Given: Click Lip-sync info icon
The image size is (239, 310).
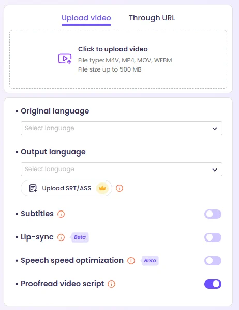Looking at the screenshot, I should coord(61,237).
